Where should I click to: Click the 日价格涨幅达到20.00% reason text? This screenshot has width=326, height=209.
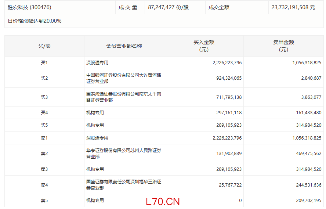click(x=35, y=21)
